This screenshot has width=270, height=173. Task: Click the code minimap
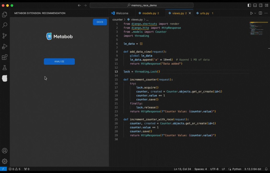[258, 28]
